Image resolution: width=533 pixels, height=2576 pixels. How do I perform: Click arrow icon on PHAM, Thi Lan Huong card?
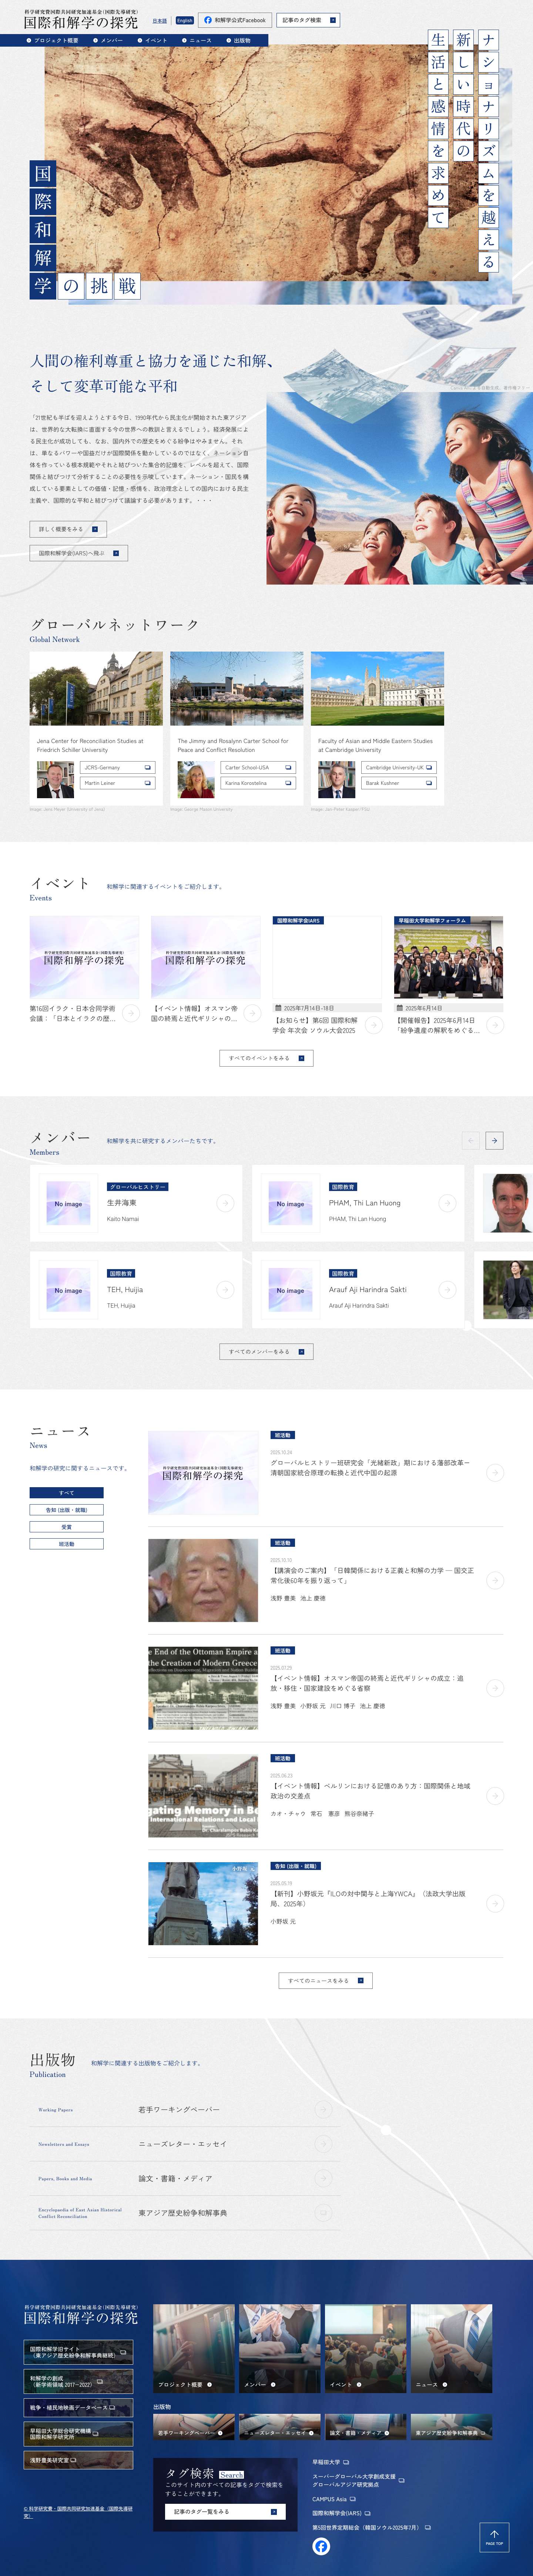[447, 1203]
